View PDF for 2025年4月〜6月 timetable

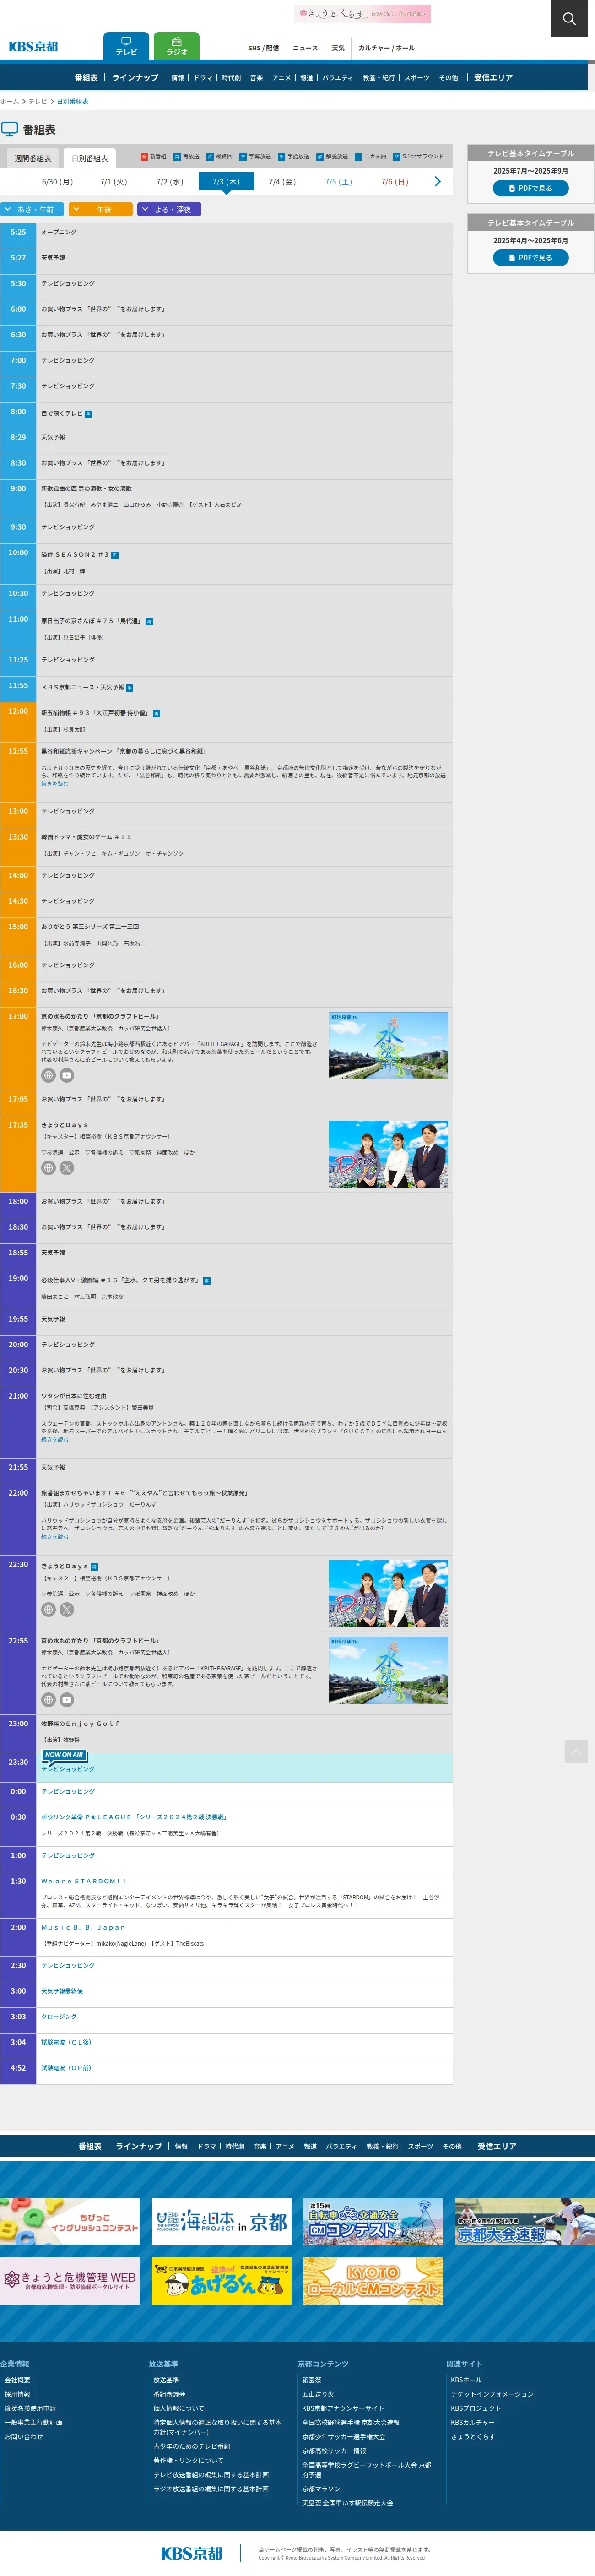531,258
